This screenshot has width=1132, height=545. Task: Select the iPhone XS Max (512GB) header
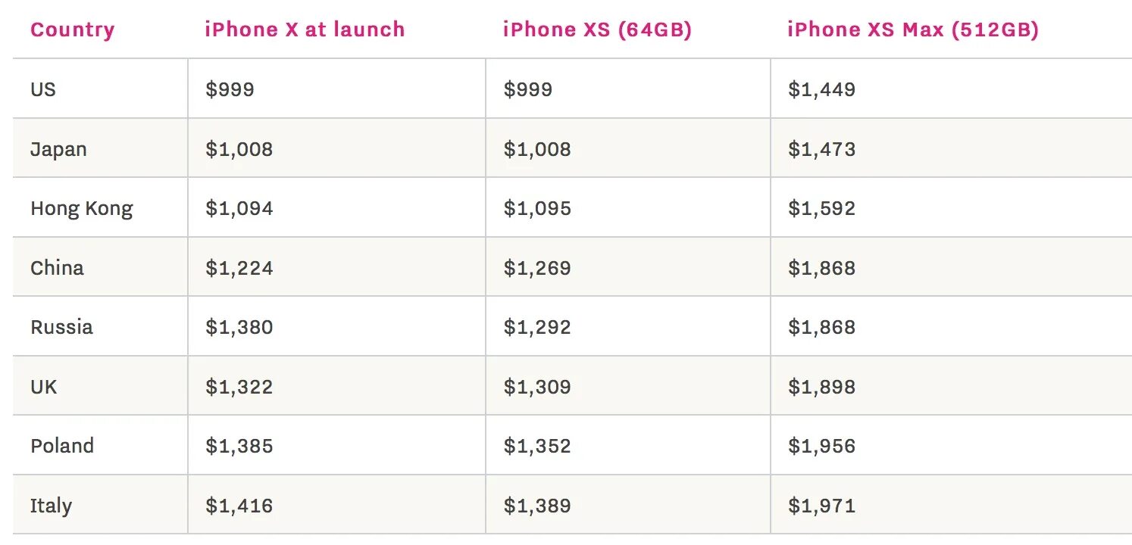tap(913, 30)
